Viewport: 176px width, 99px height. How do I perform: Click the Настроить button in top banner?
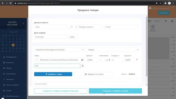pyautogui.click(x=164, y=13)
